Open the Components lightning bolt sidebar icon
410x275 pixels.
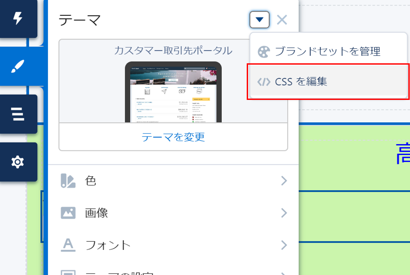[17, 18]
